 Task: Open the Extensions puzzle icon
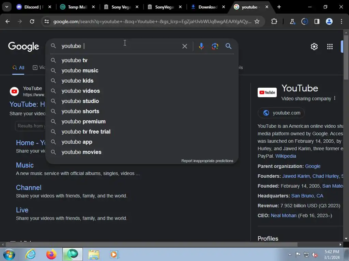click(274, 21)
